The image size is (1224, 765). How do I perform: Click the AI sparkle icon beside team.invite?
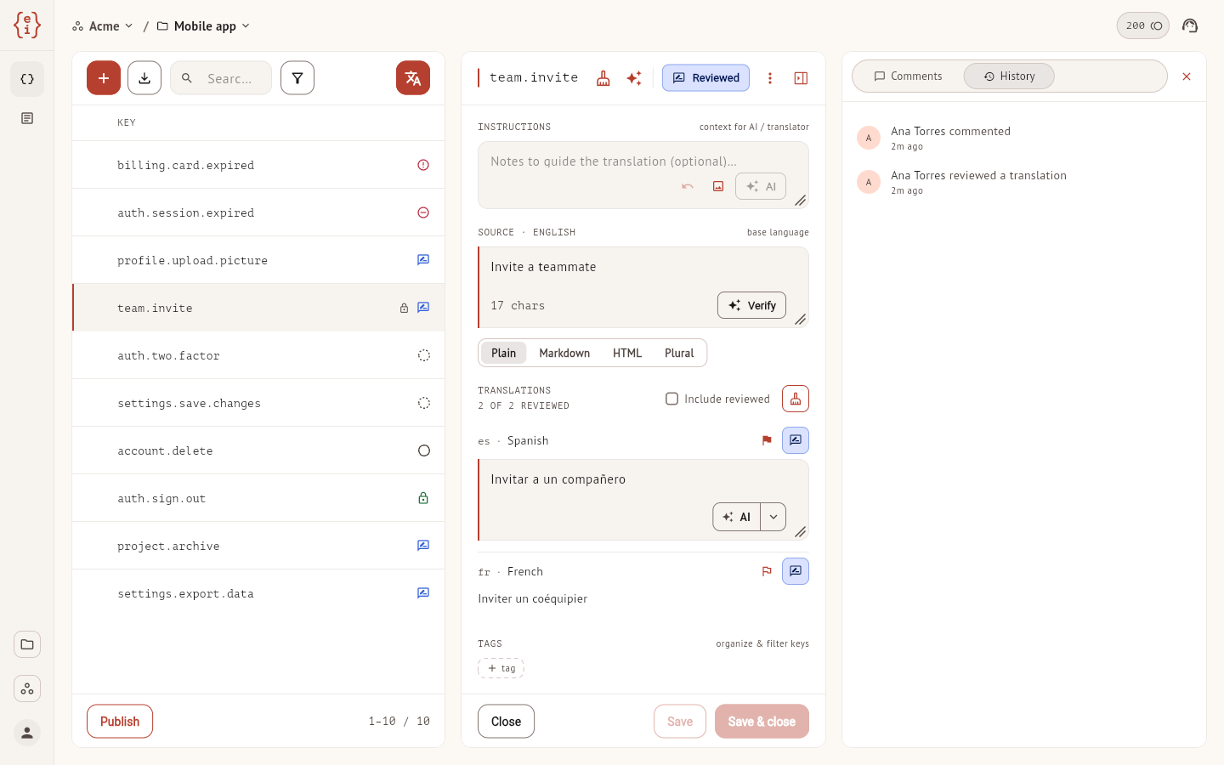pos(634,78)
